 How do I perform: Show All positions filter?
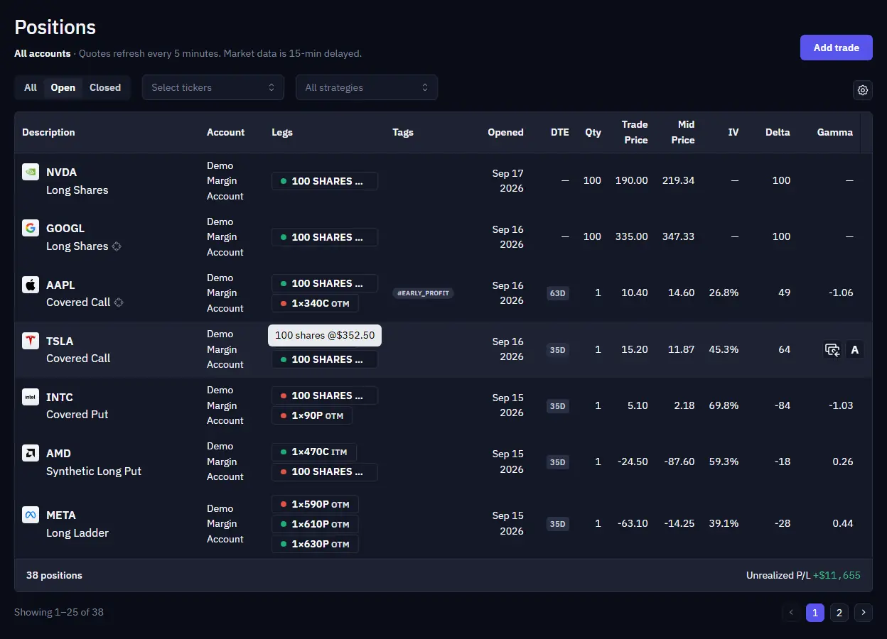point(31,87)
